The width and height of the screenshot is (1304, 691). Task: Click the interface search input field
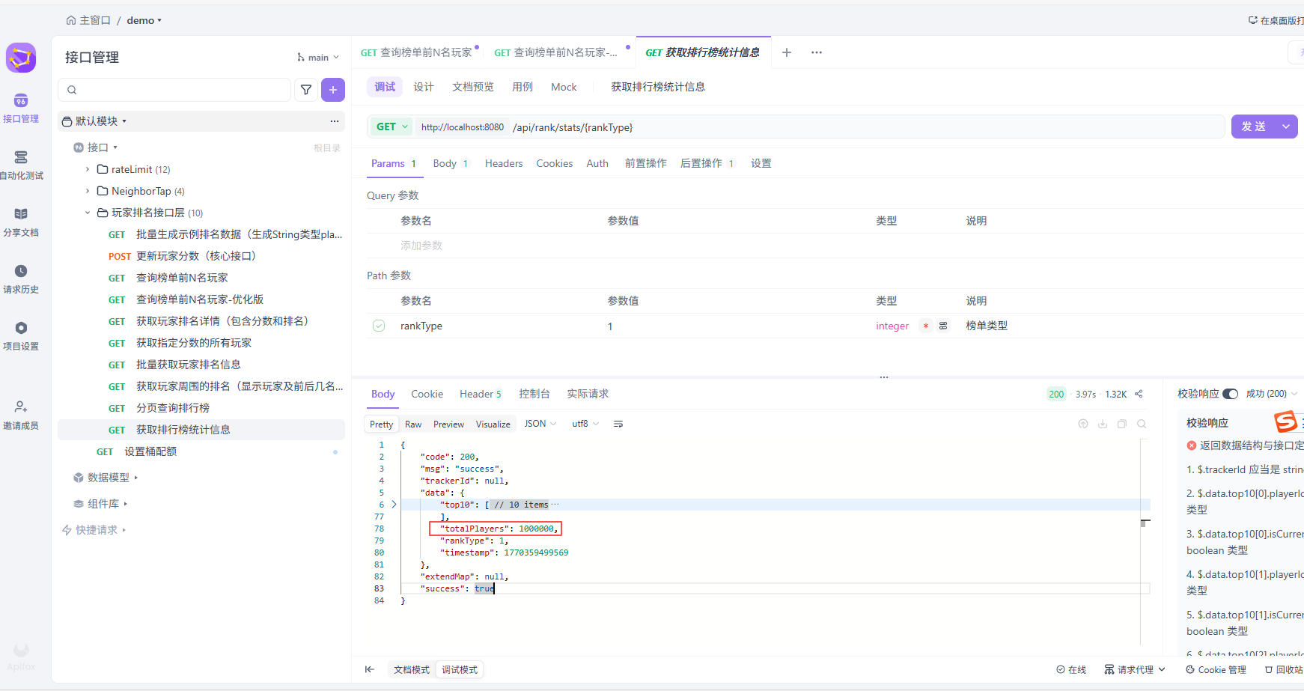176,90
